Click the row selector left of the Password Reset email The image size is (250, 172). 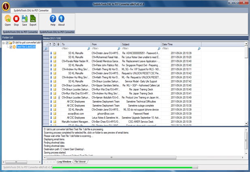pyautogui.click(x=46, y=114)
